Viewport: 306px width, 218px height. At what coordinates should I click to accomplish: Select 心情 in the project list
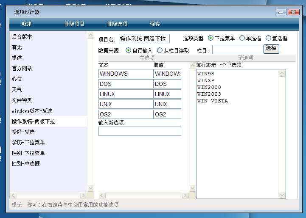[48, 79]
